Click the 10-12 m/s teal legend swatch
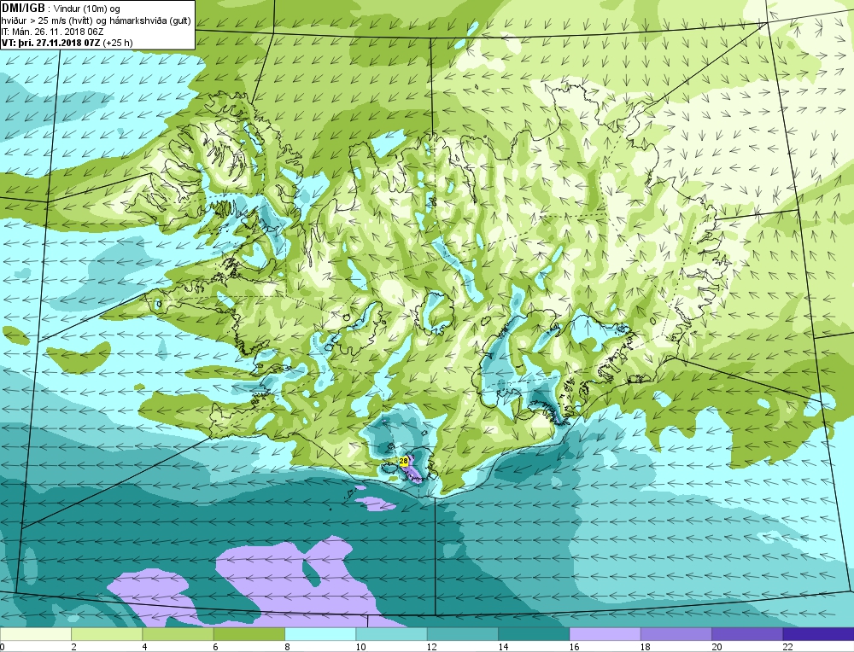 (391, 634)
